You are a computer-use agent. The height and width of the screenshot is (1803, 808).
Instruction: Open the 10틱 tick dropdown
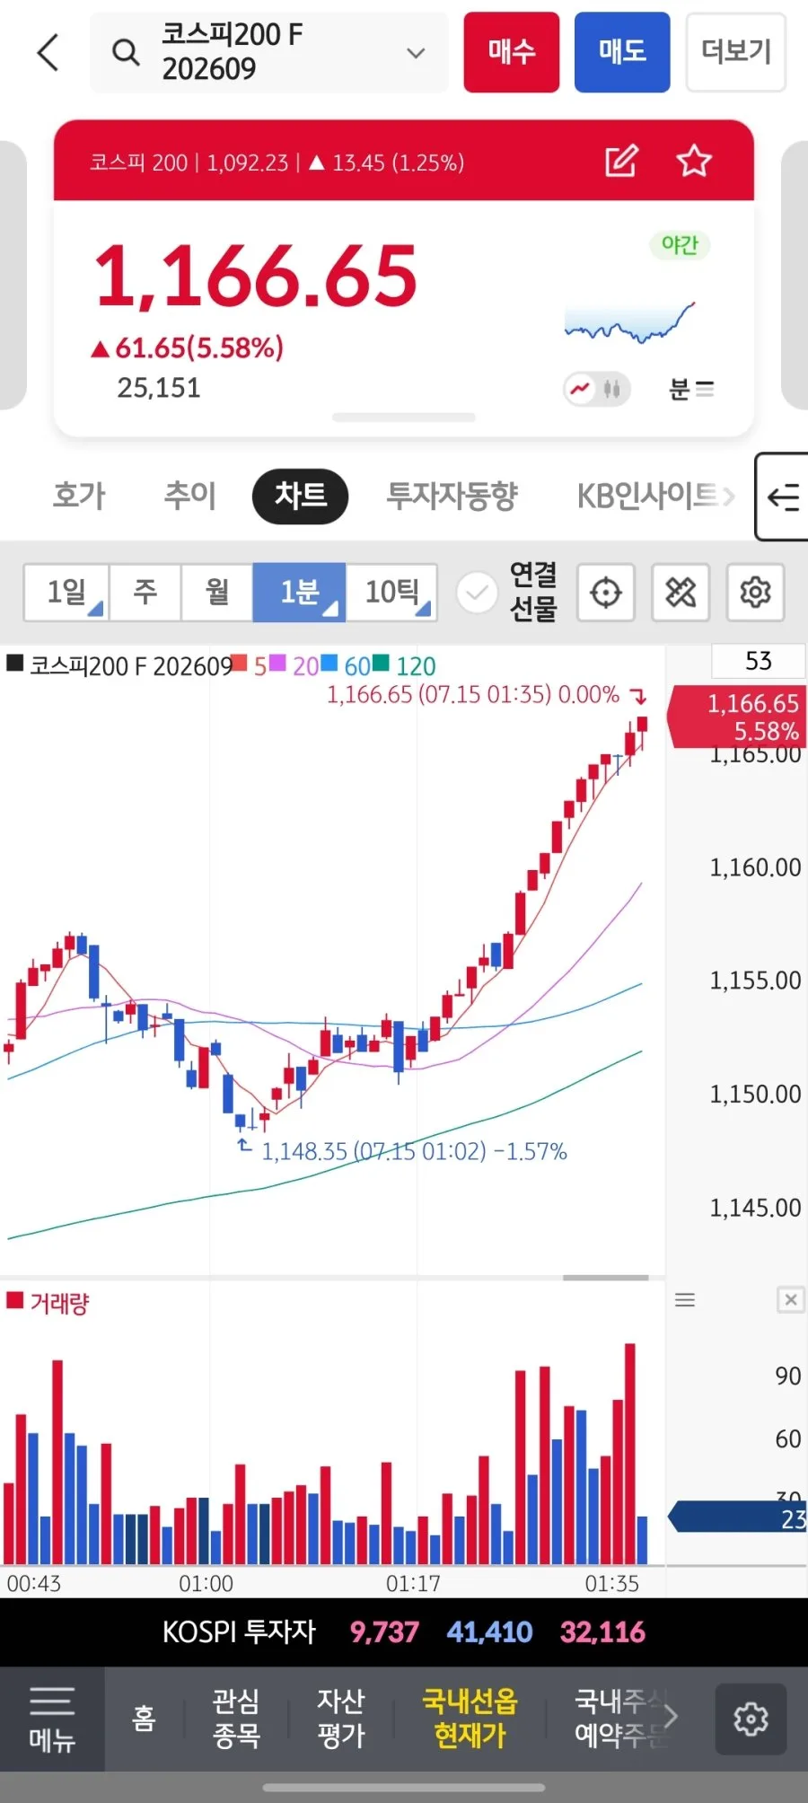(392, 593)
